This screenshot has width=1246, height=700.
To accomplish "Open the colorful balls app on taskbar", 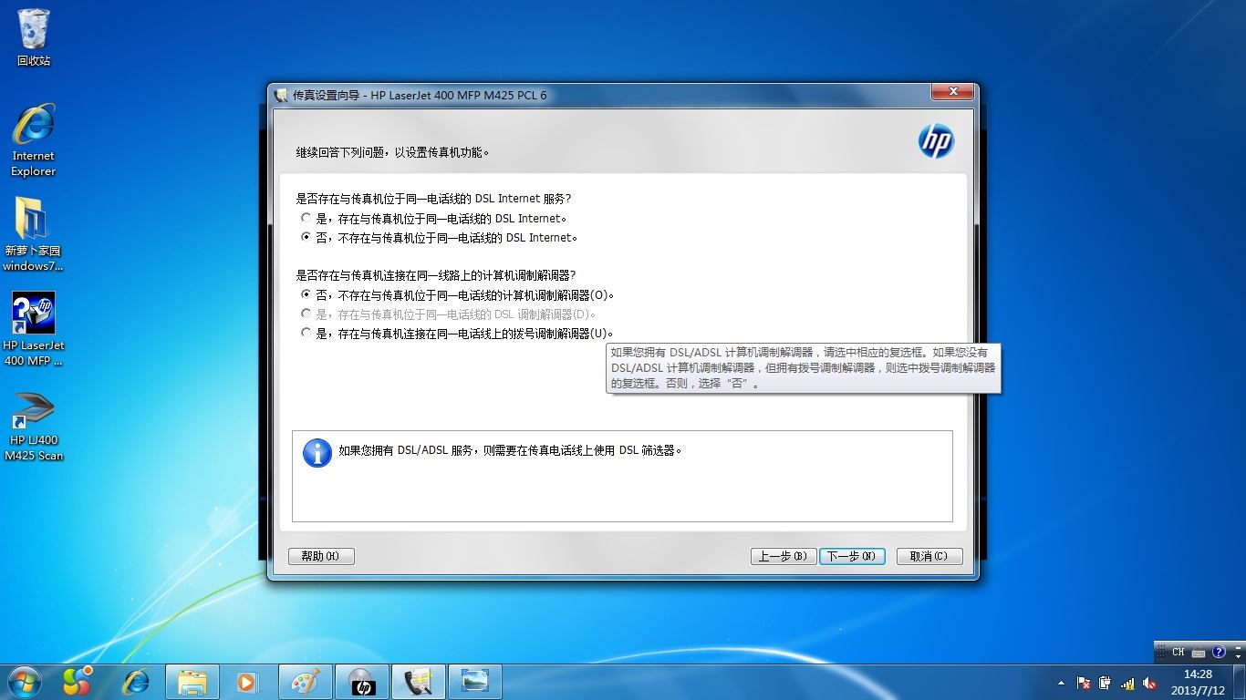I will pyautogui.click(x=77, y=681).
